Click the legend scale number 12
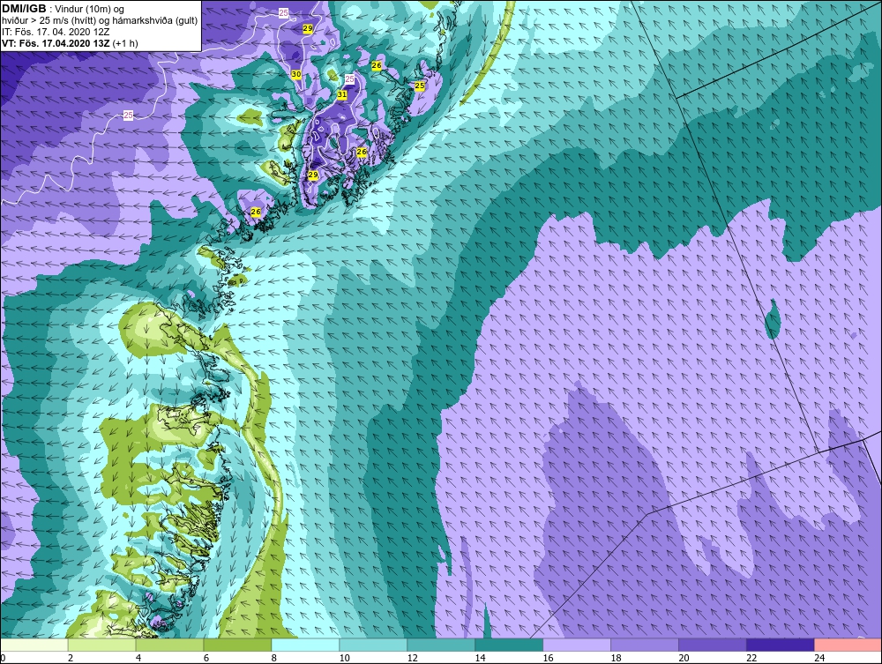 (412, 658)
